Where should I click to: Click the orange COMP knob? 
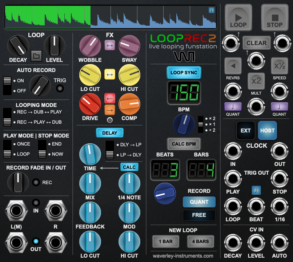click(129, 104)
